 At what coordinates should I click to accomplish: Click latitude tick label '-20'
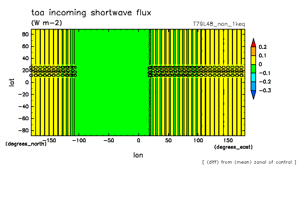point(23,95)
